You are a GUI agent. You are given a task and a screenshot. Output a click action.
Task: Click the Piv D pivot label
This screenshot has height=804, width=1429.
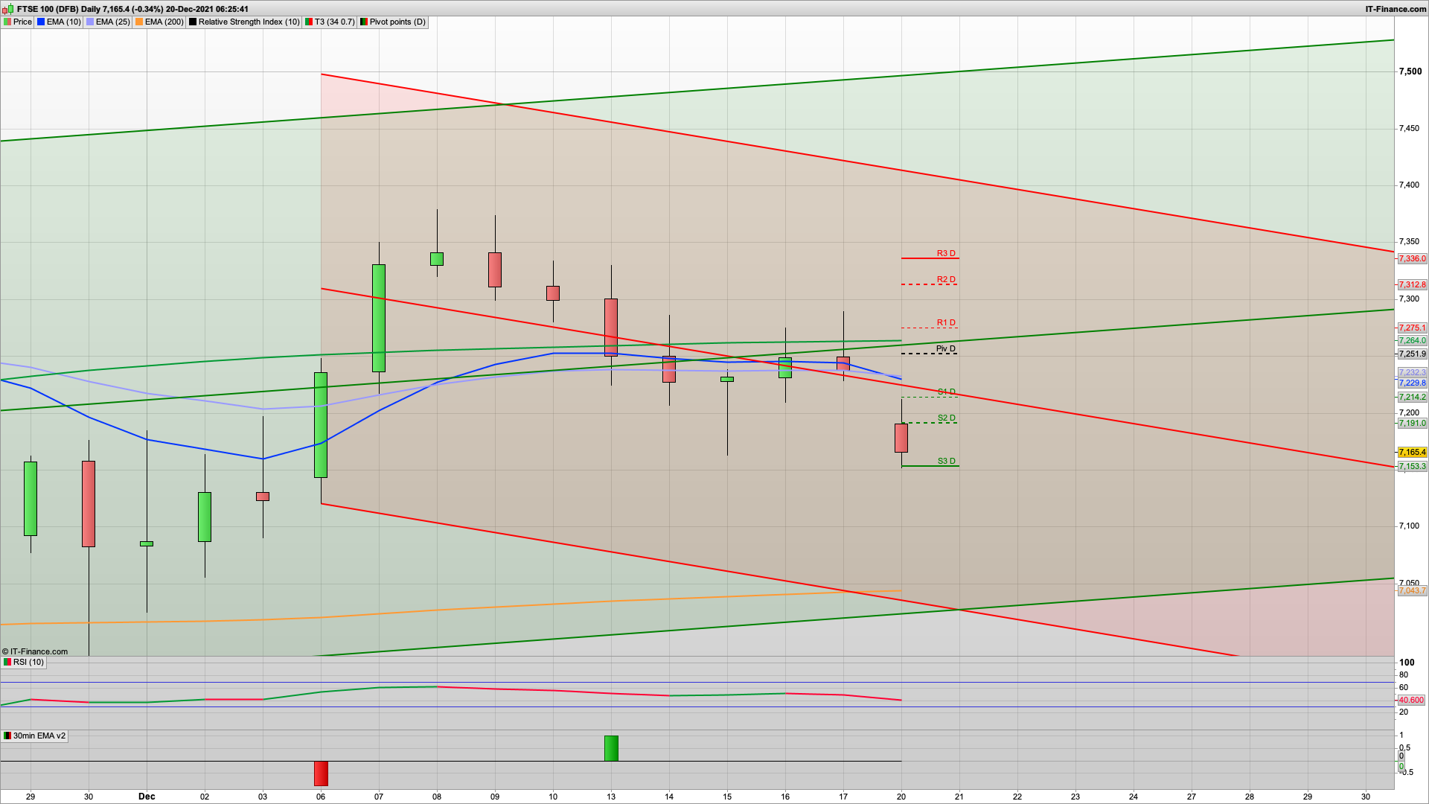[946, 348]
